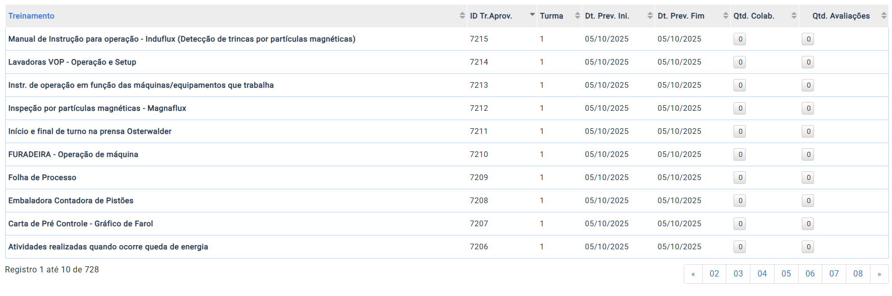Click the ID Tr.Aprov. sort arrow
The width and height of the screenshot is (892, 296).
point(532,15)
